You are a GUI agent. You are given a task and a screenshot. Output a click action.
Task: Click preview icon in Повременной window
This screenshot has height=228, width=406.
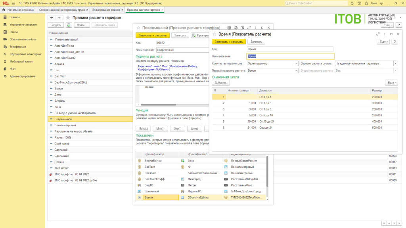tap(242, 28)
